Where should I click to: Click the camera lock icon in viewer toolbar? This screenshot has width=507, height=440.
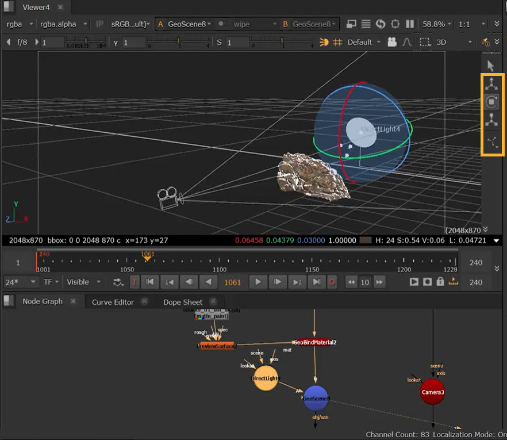coord(393,42)
